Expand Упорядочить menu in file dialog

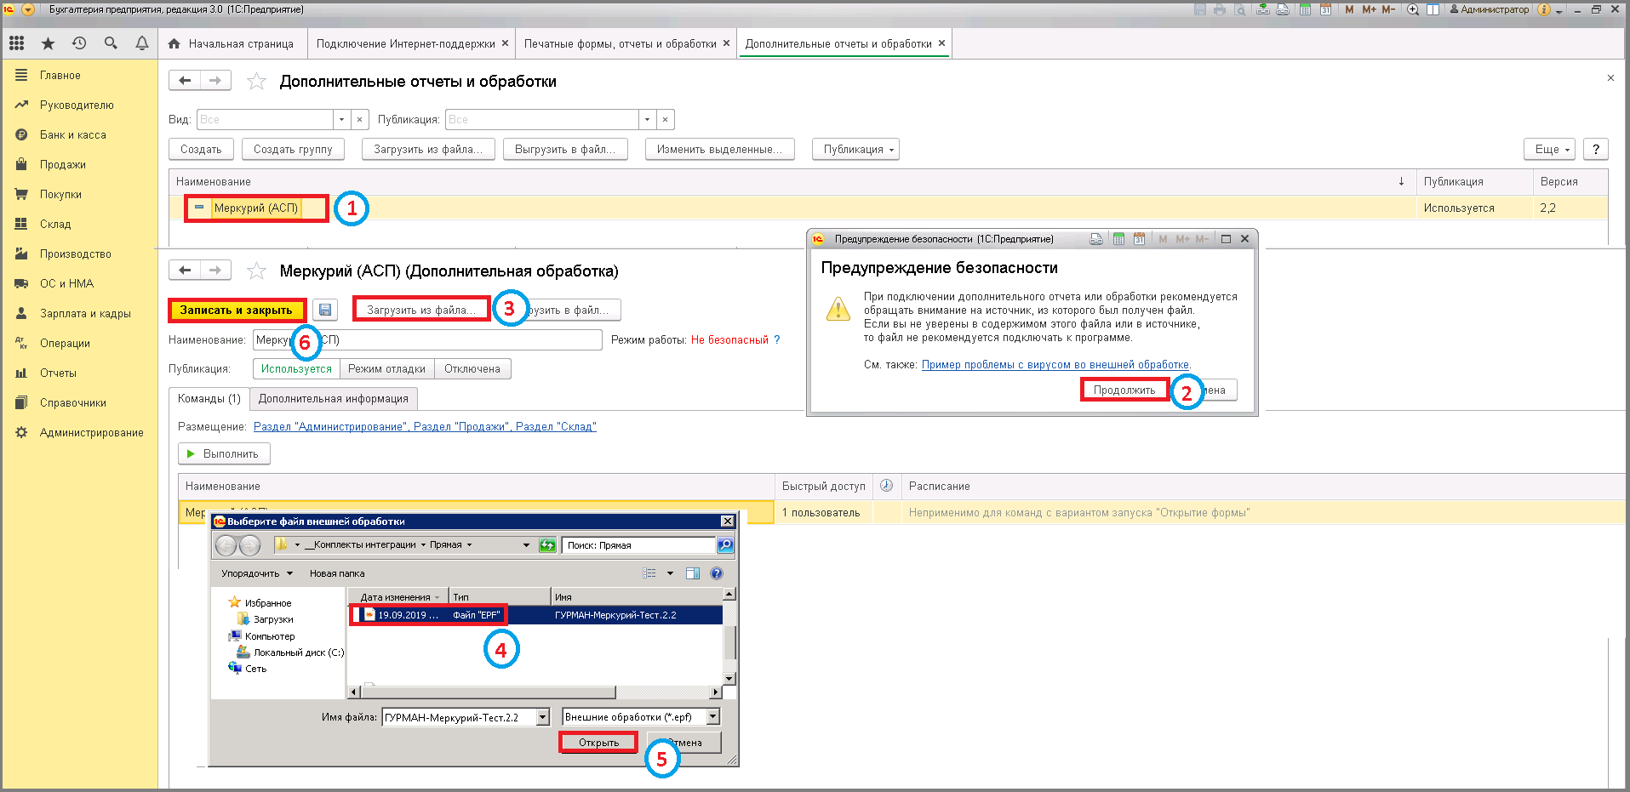(256, 573)
